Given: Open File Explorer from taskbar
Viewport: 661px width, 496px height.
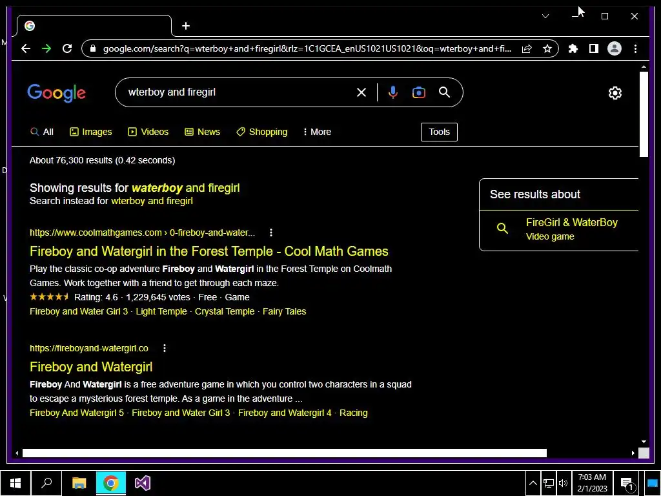Looking at the screenshot, I should 79,483.
